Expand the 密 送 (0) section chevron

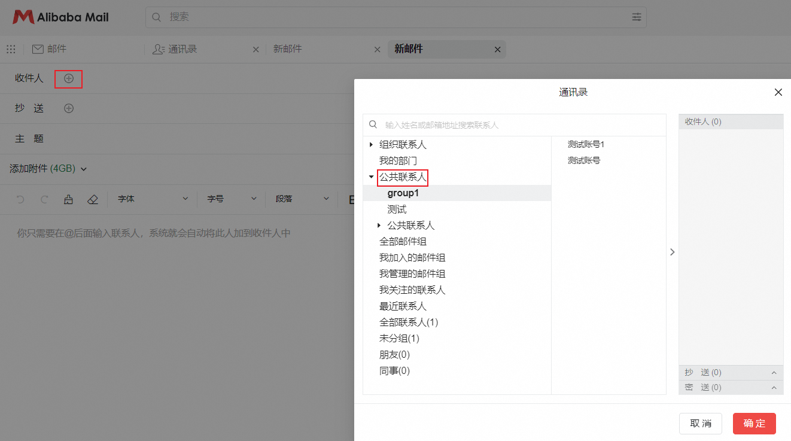(x=774, y=388)
